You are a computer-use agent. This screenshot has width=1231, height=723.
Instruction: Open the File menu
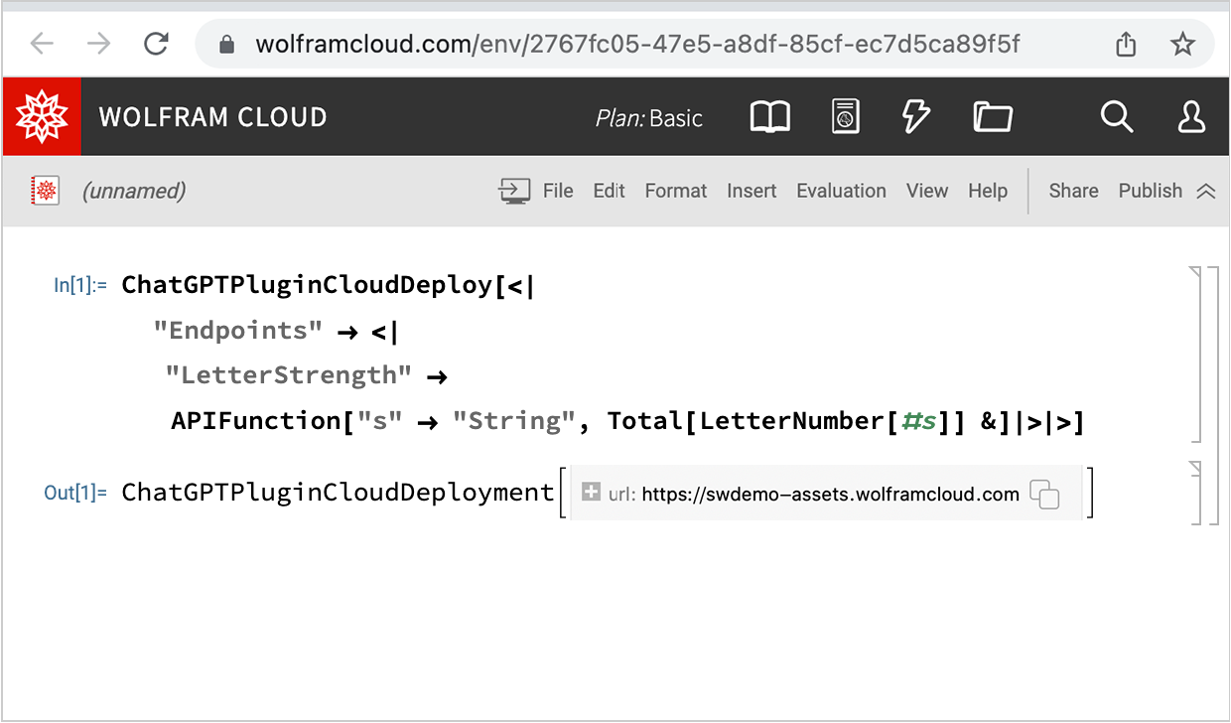click(558, 191)
